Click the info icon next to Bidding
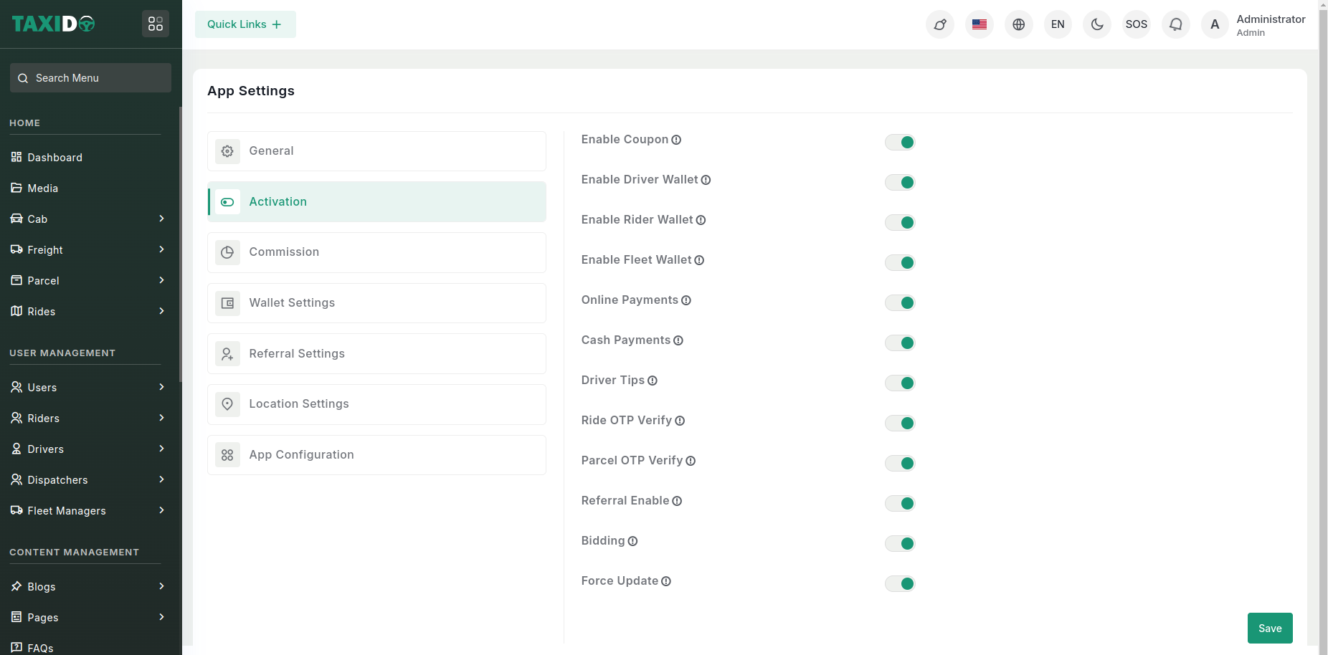Image resolution: width=1328 pixels, height=655 pixels. point(632,541)
